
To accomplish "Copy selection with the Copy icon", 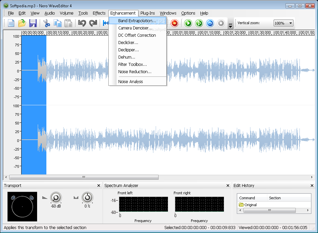I will tap(58, 23).
